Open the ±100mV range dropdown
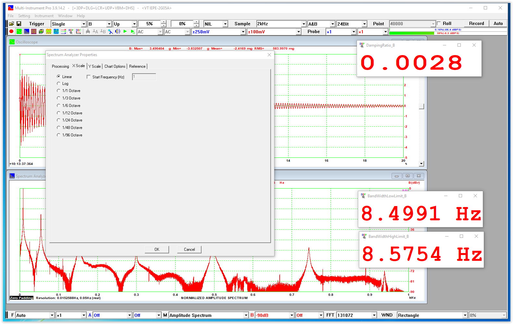 pyautogui.click(x=299, y=32)
